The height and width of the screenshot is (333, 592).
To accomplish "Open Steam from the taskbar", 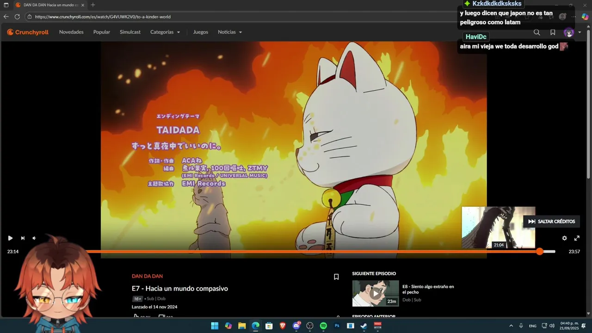I will 364,326.
